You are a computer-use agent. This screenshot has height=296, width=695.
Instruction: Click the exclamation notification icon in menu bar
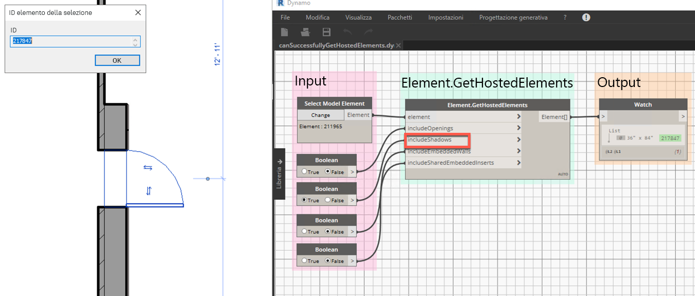(586, 18)
